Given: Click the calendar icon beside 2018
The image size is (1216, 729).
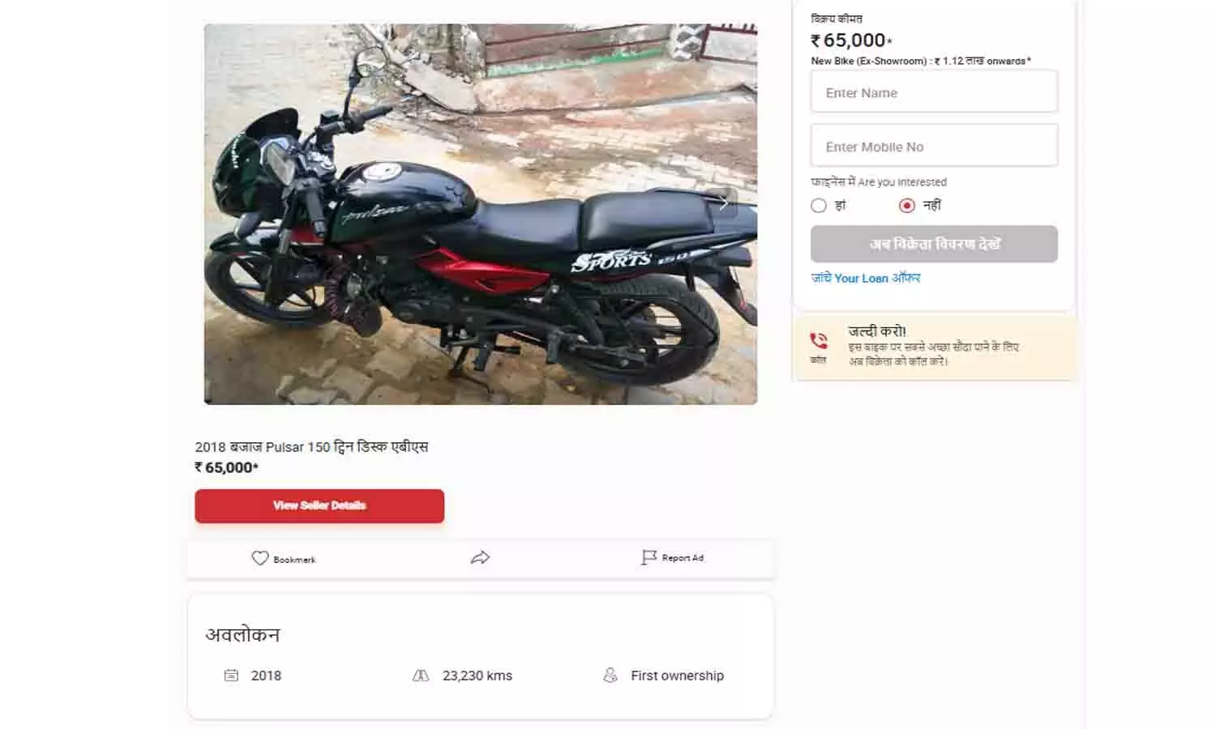Looking at the screenshot, I should (231, 676).
